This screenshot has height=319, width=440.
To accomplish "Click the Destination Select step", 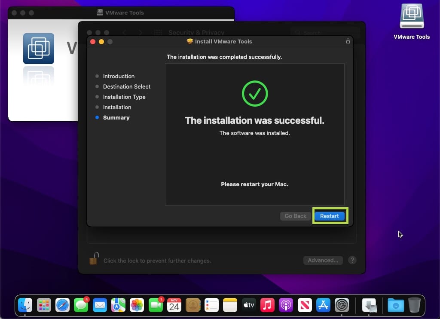I will click(127, 86).
